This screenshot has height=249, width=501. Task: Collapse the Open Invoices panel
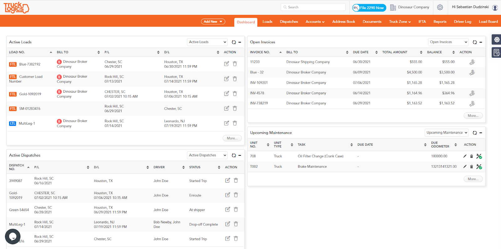pos(481,42)
